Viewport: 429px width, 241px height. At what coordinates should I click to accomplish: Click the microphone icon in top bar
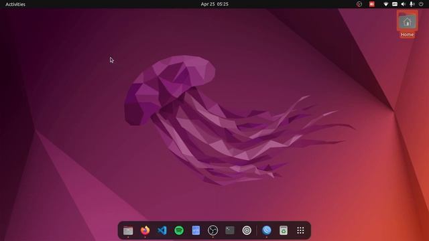tap(412, 4)
